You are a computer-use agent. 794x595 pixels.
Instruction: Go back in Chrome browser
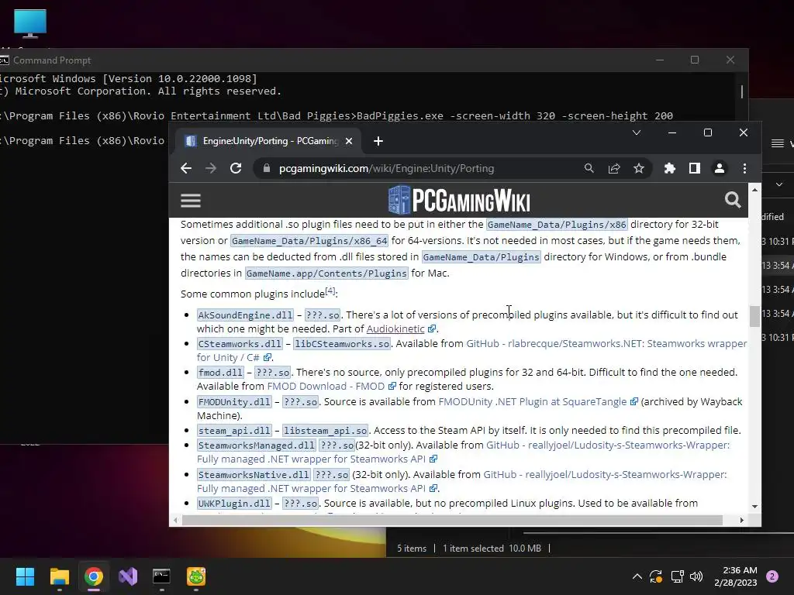point(186,168)
